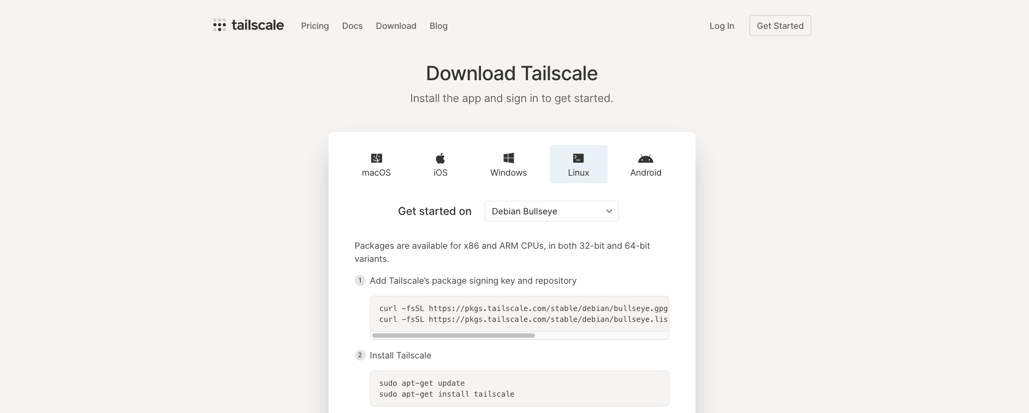Select the iOS Apple icon

click(x=441, y=158)
